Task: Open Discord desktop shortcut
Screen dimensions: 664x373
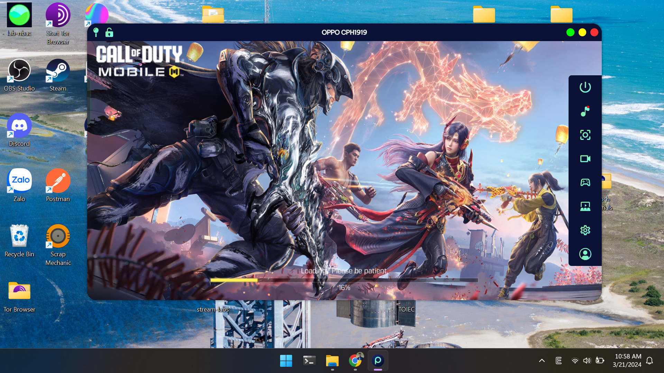Action: [x=19, y=130]
